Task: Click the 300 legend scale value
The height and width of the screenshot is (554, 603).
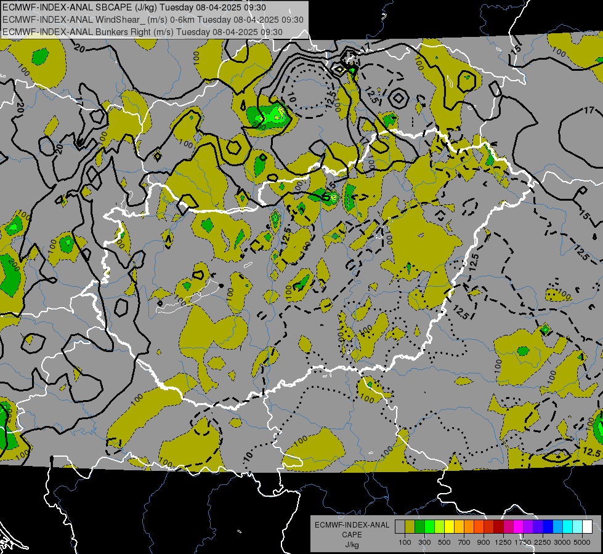Action: (x=424, y=542)
